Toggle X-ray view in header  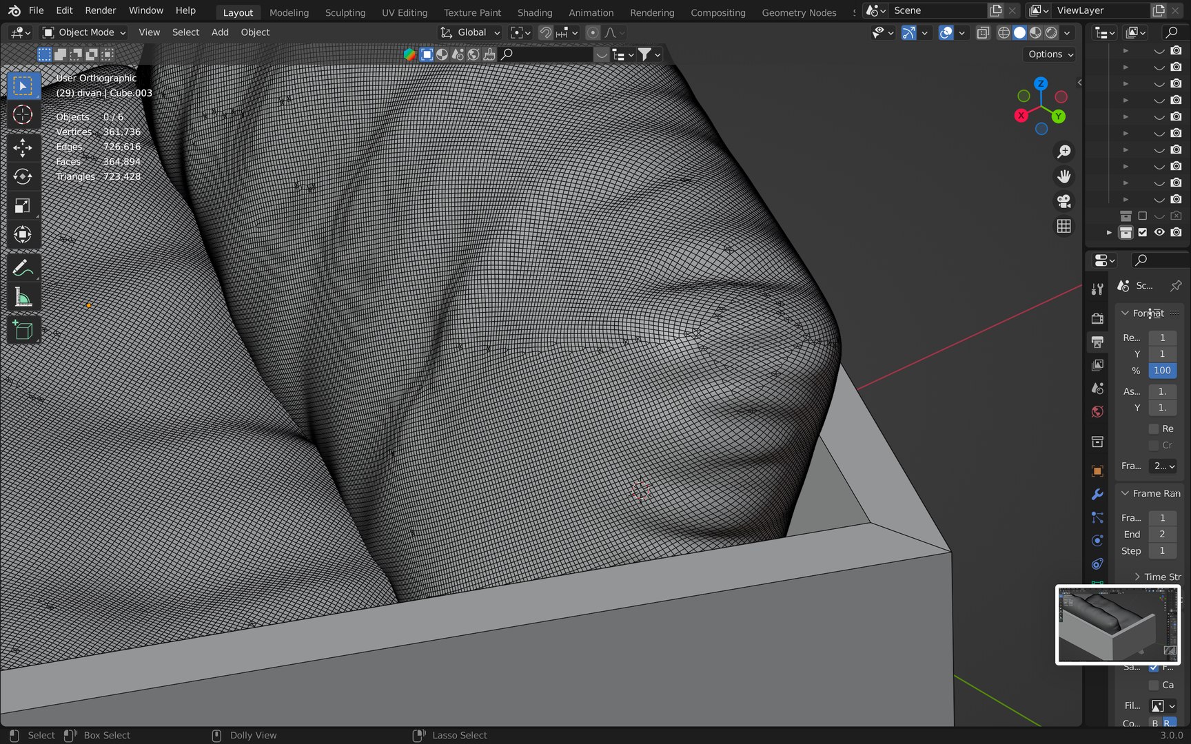(984, 32)
